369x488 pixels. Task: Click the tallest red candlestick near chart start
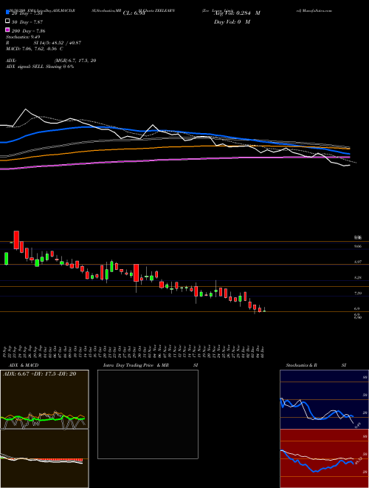pos(16,240)
